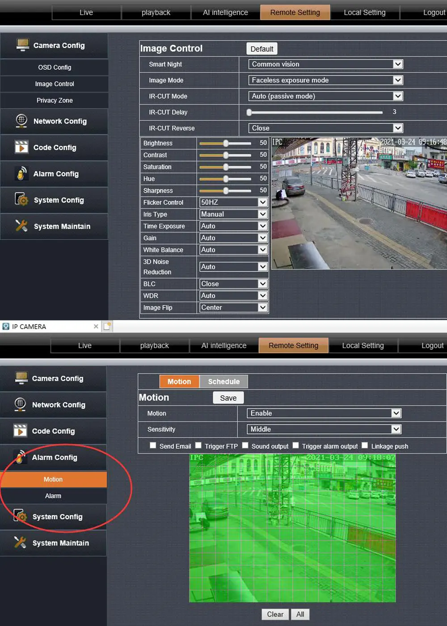The height and width of the screenshot is (626, 447).
Task: Click System Config gear icon on Image Control page
Action: coord(21,199)
